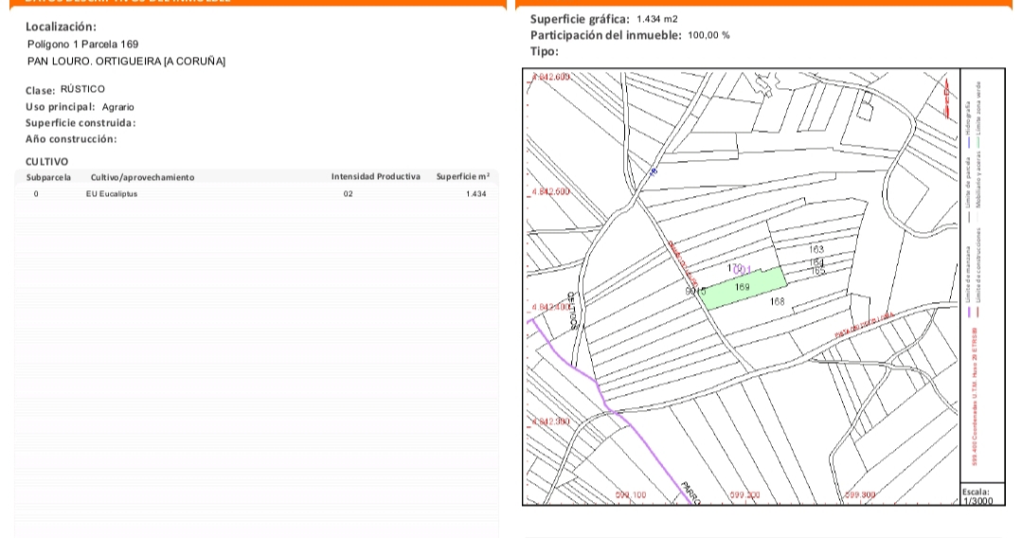Click the 'Superficie gráfica' 1.434 m2 value
Screen dimensions: 1022x538
[657, 20]
